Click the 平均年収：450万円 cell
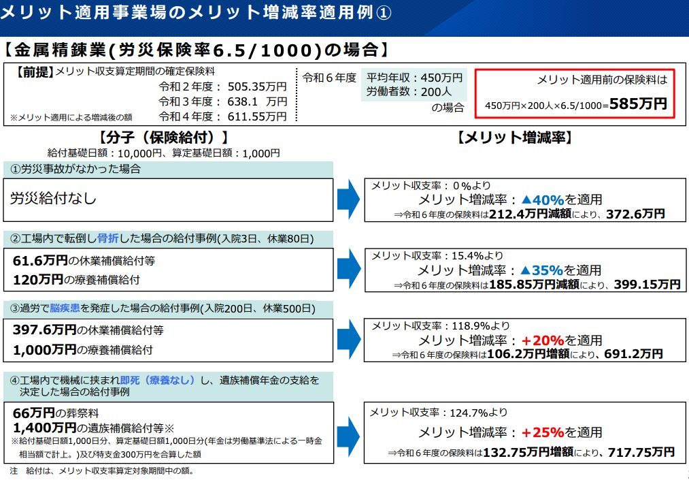Image resolution: width=689 pixels, height=480 pixels. (414, 77)
